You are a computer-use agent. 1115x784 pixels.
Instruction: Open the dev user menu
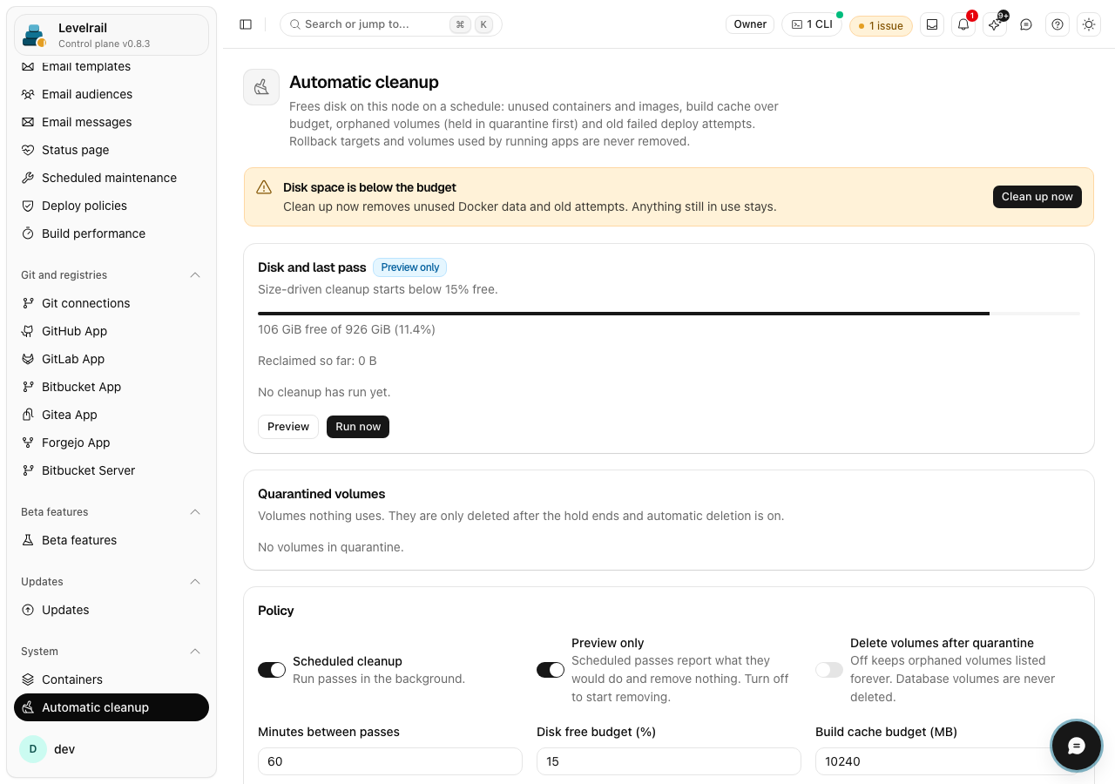click(111, 749)
